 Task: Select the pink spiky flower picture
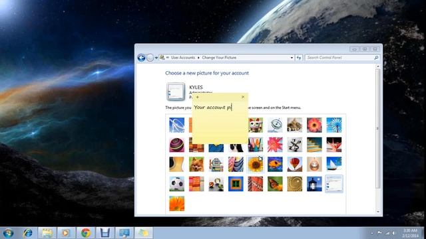[x=275, y=145]
